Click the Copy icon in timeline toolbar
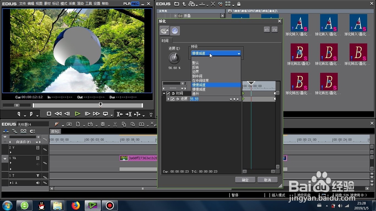This screenshot has width=376, height=211. click(x=124, y=124)
